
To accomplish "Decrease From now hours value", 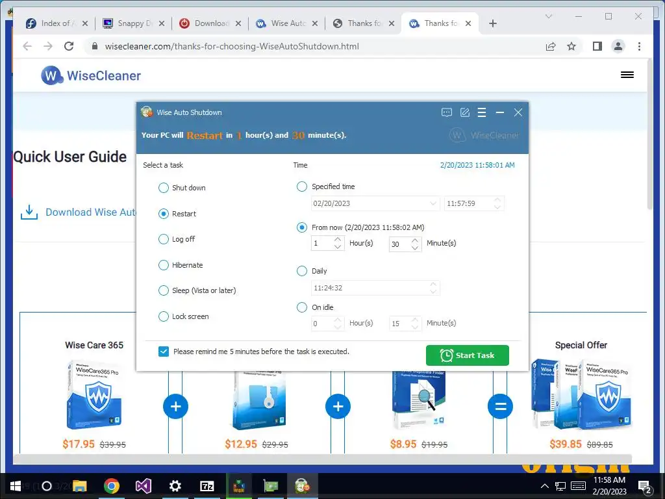I will pos(338,248).
